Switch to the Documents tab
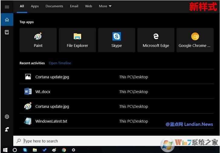This screenshot has height=153, width=220. (54, 6)
